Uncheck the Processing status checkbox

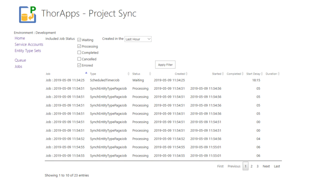(79, 46)
